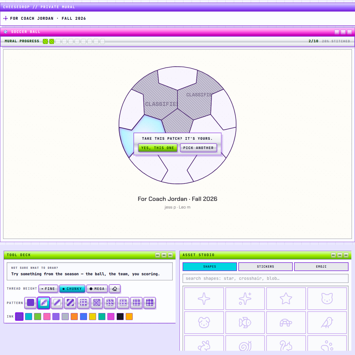Screen dimensions: 355x355
Task: Select the lavender ink swatch
Action: [56, 316]
